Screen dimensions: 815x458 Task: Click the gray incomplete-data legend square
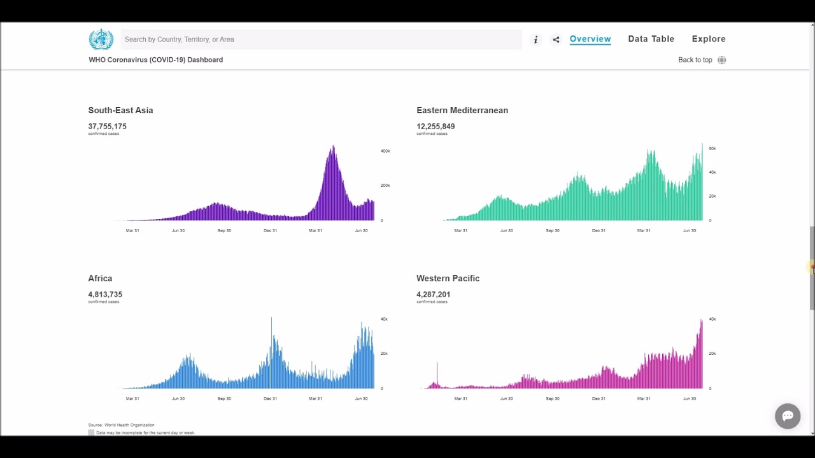click(x=91, y=433)
